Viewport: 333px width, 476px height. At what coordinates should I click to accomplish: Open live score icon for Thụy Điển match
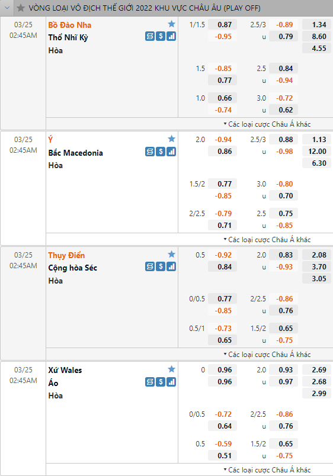(150, 266)
